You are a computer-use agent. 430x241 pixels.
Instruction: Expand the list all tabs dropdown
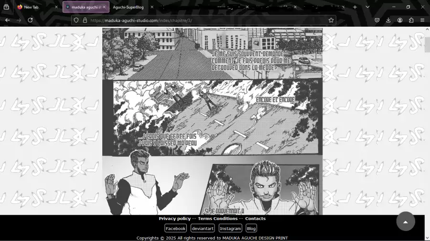367,7
